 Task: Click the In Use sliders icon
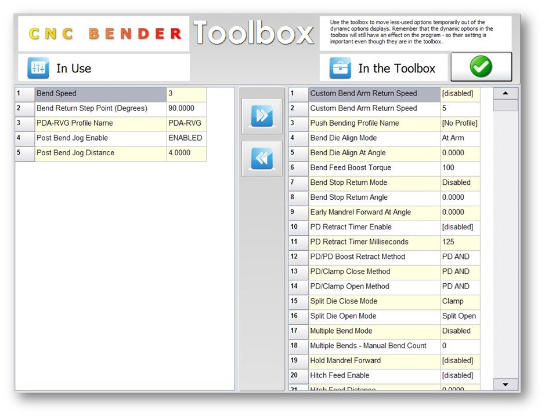[x=38, y=68]
